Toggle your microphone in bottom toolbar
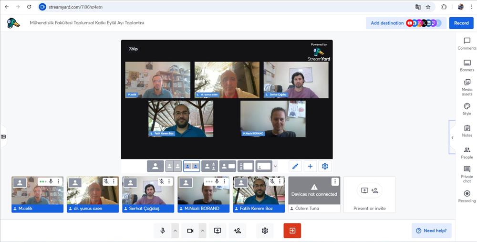477x242 pixels. (x=163, y=231)
